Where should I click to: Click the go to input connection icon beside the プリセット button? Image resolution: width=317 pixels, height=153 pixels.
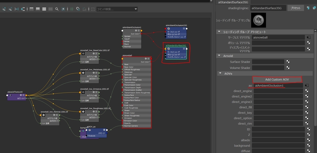[x=308, y=8]
